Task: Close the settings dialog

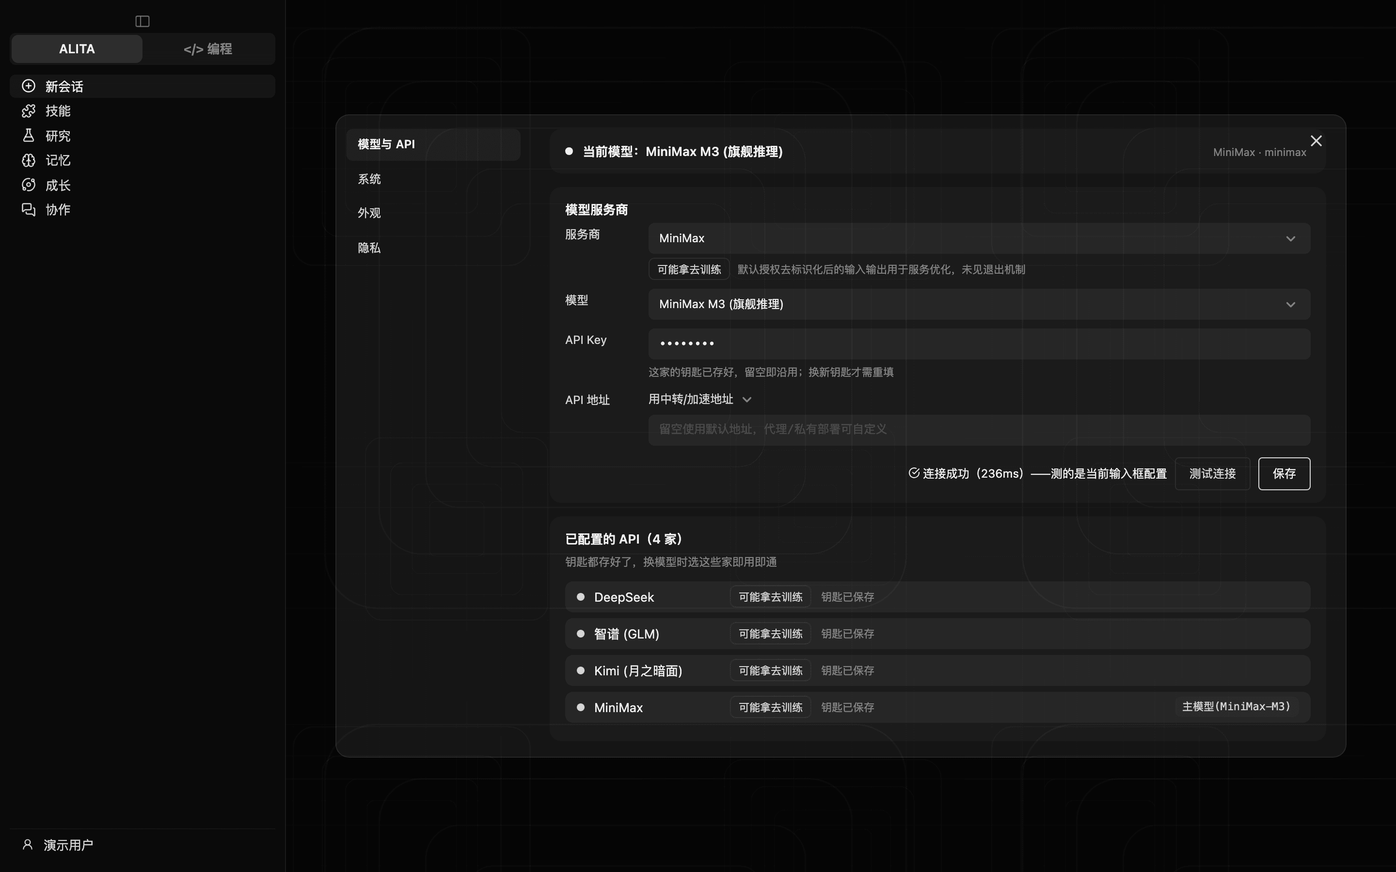Action: (1316, 140)
